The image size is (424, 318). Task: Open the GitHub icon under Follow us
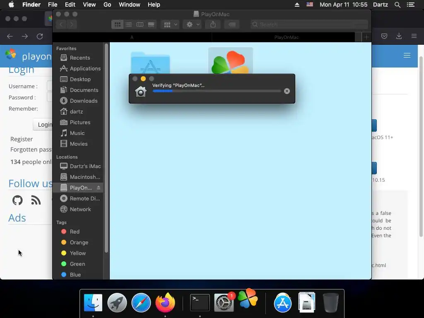[17, 200]
